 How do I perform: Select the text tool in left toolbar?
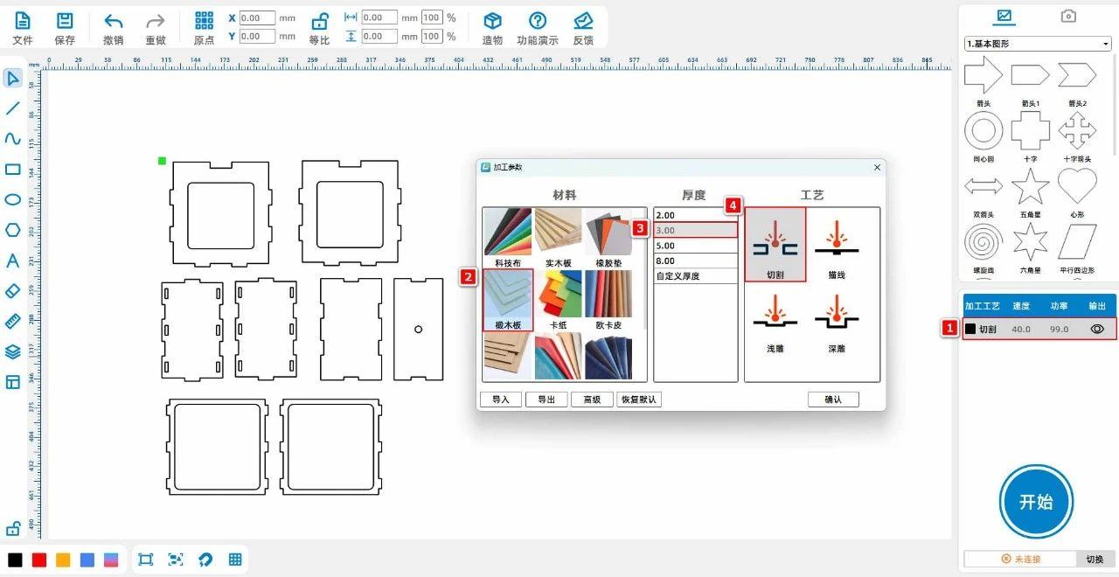[12, 261]
